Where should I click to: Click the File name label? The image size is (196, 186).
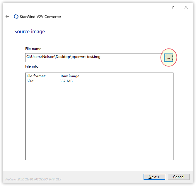[x=33, y=49]
